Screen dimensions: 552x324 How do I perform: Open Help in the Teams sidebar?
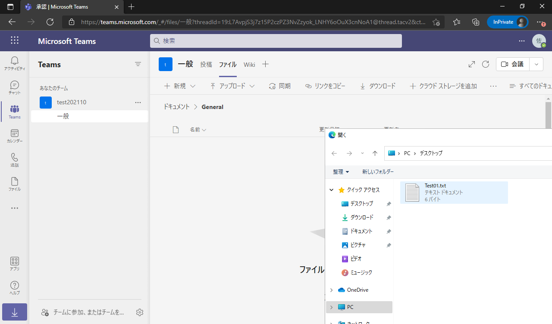[15, 287]
